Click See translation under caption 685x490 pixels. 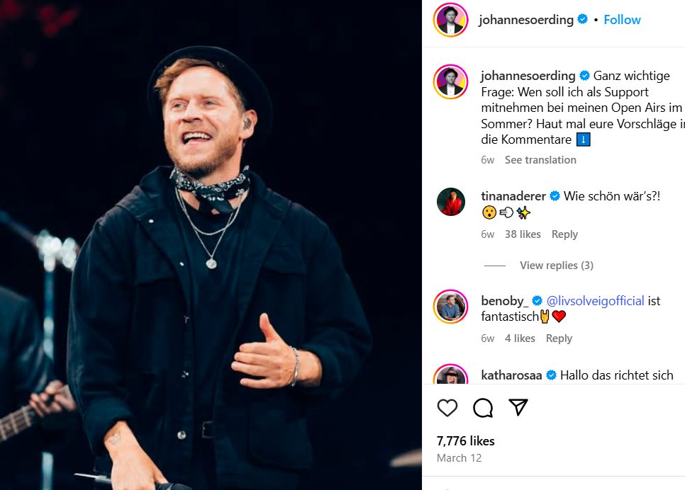540,160
